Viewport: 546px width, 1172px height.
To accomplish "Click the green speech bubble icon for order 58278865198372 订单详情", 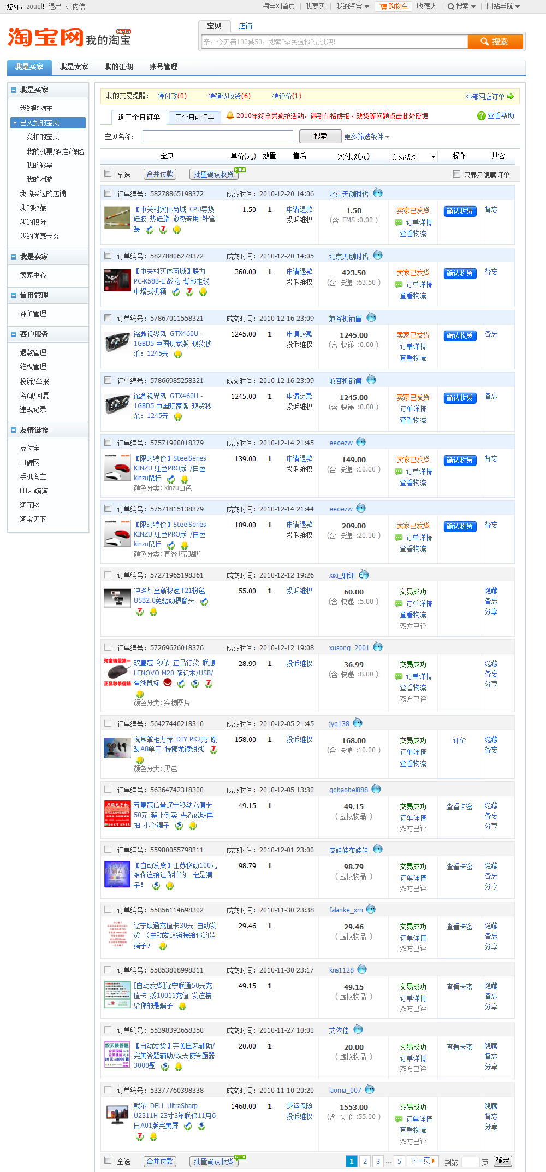I will pyautogui.click(x=399, y=222).
